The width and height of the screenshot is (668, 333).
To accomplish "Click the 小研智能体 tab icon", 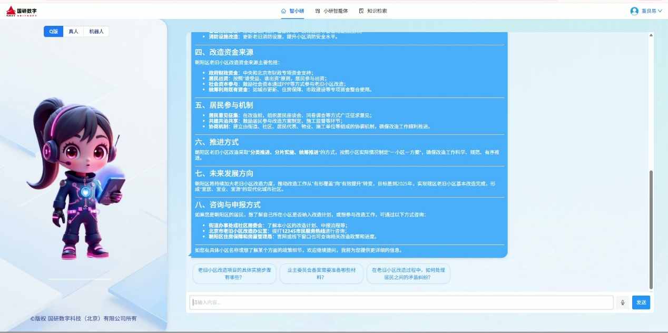I will pos(317,11).
